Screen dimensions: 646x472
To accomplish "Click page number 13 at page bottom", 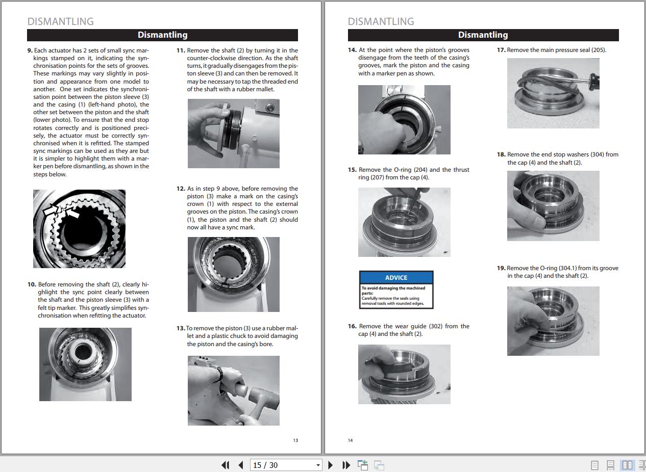I will point(295,440).
